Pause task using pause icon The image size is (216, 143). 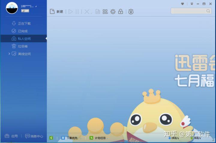(x=77, y=12)
